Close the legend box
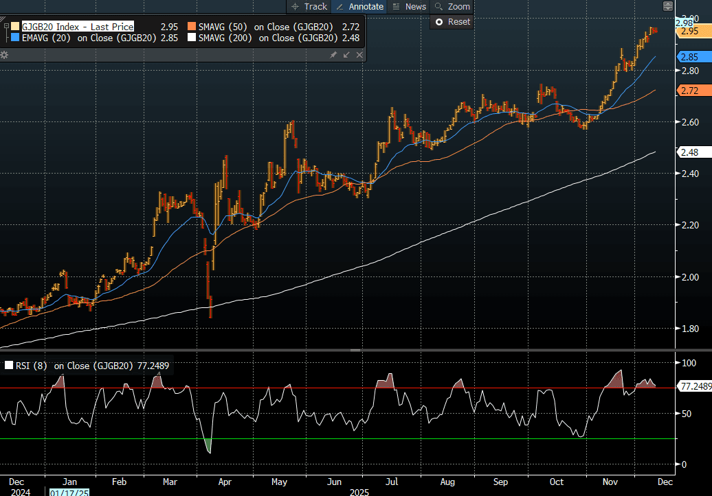Viewport: 712px width, 496px height. (358, 54)
